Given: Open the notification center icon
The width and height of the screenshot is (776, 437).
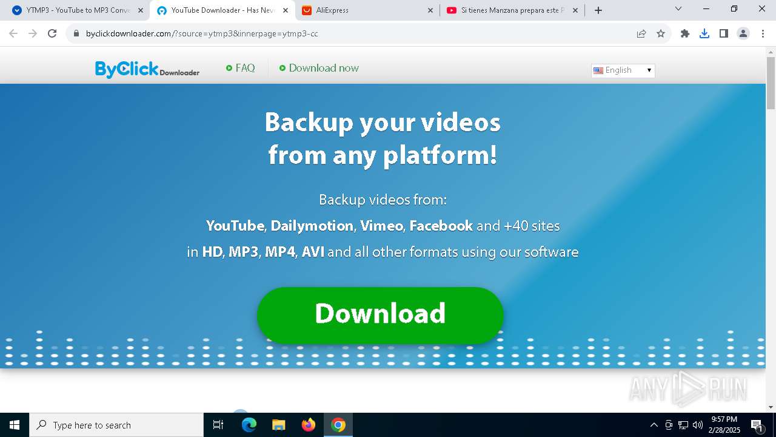Looking at the screenshot, I should point(757,425).
